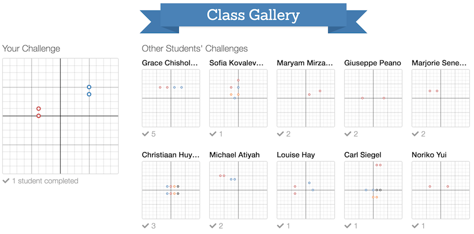The height and width of the screenshot is (234, 474).
Task: Select Michael Atiyah's challenge thumbnail
Action: point(238,190)
